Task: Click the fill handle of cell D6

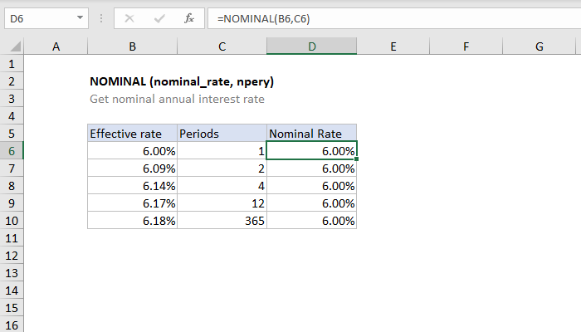Action: (x=356, y=159)
